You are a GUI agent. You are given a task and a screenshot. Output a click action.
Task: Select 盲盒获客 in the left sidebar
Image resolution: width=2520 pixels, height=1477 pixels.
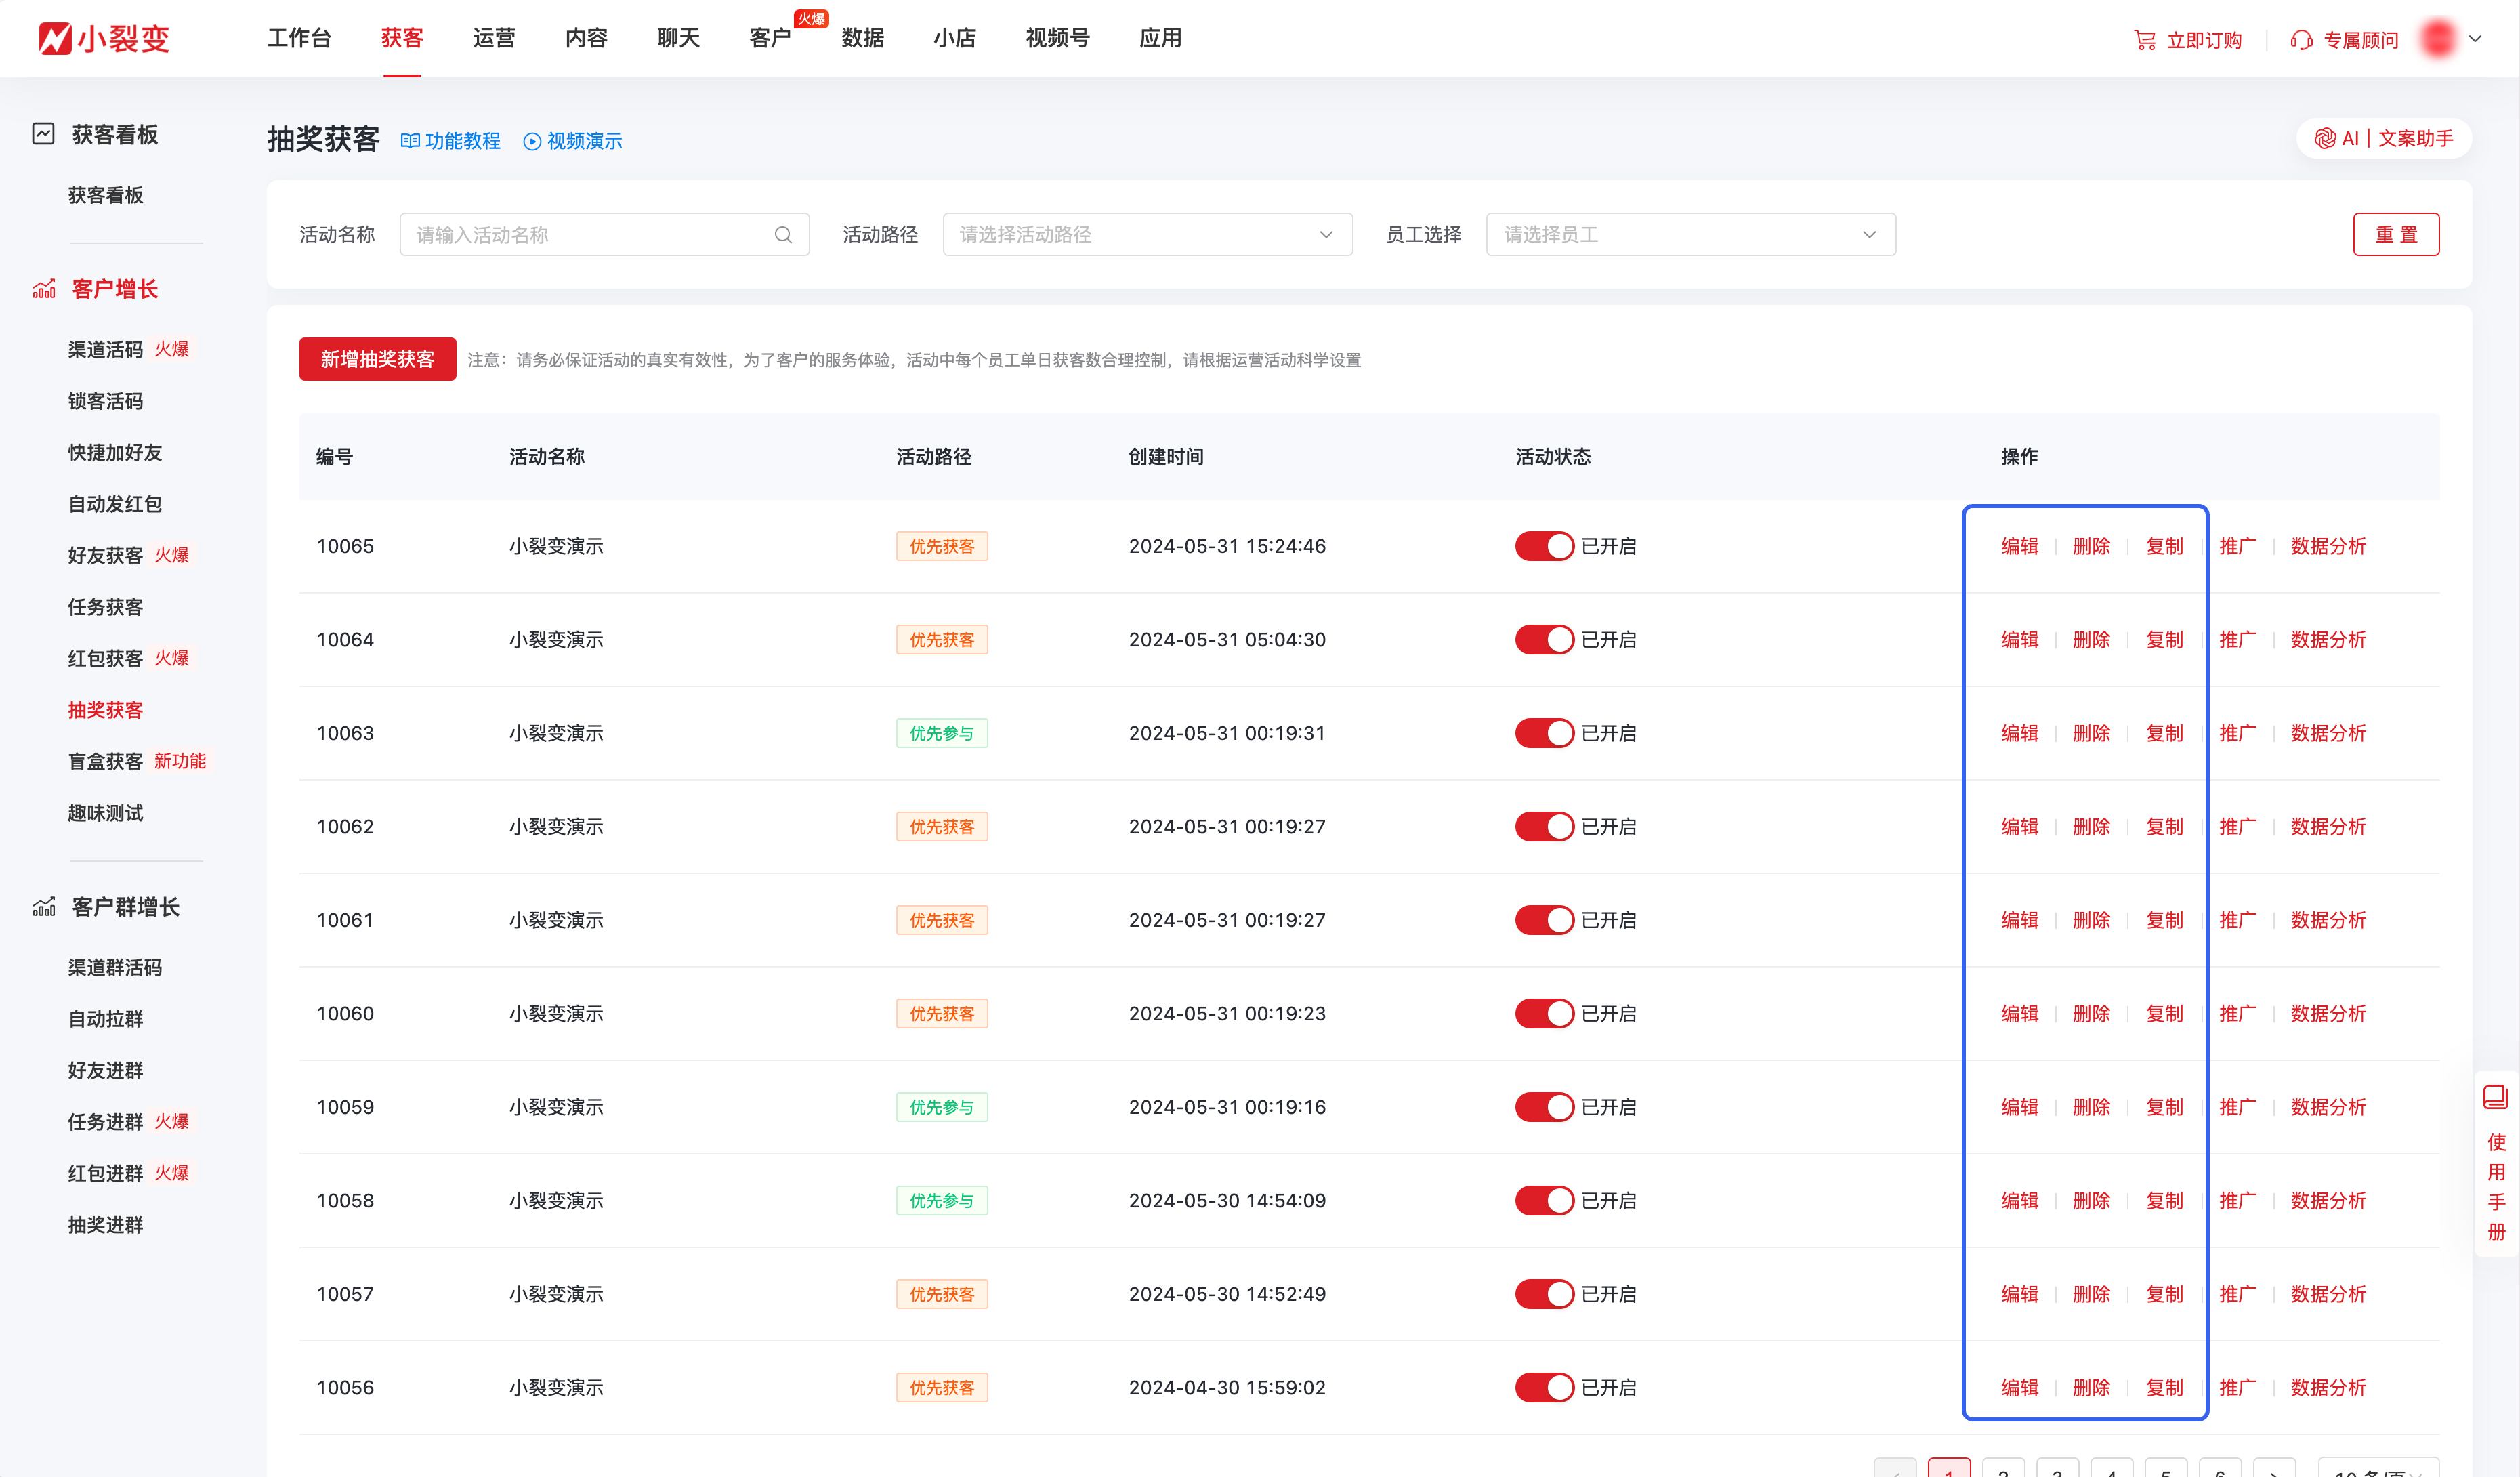(105, 761)
